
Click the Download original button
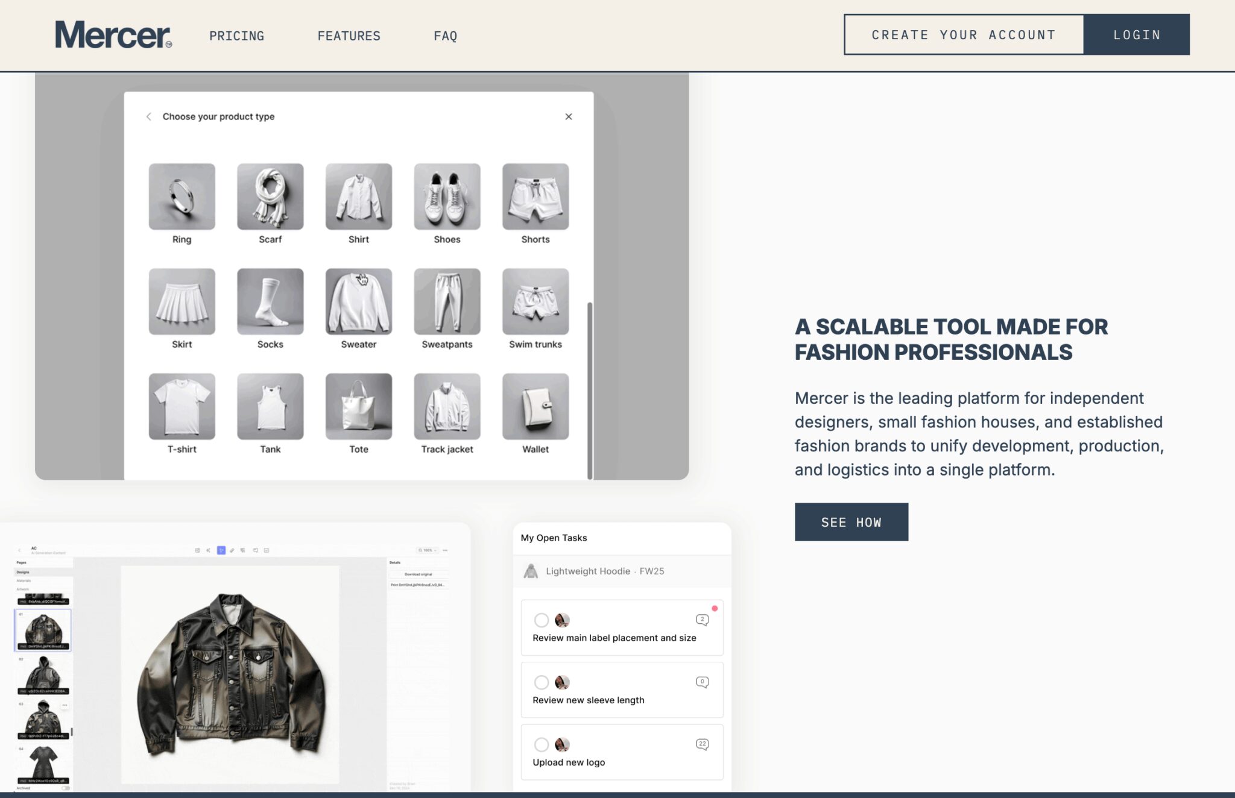point(418,574)
